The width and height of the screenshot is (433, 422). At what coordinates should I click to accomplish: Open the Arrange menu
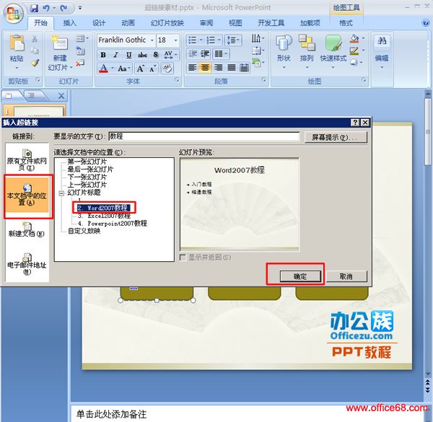[307, 51]
